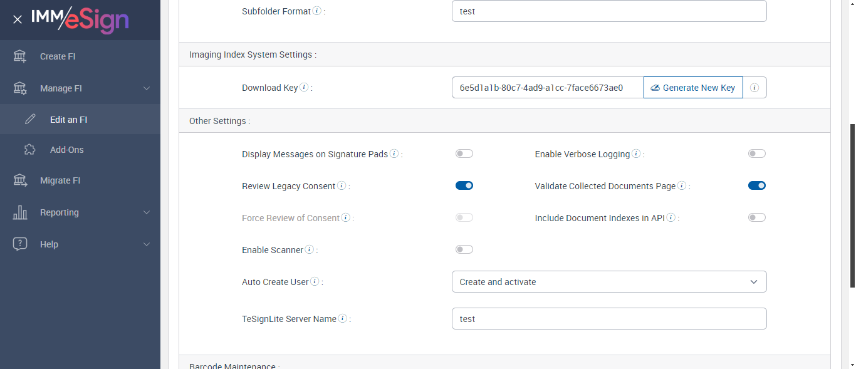Enable Display Messages on Signature Pads toggle

click(x=464, y=153)
